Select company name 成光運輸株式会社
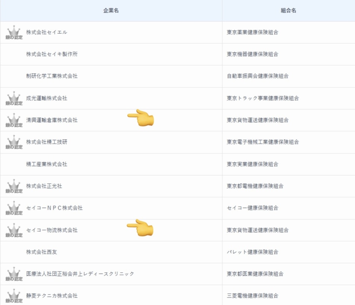This screenshot has height=305, width=355. pyautogui.click(x=47, y=98)
